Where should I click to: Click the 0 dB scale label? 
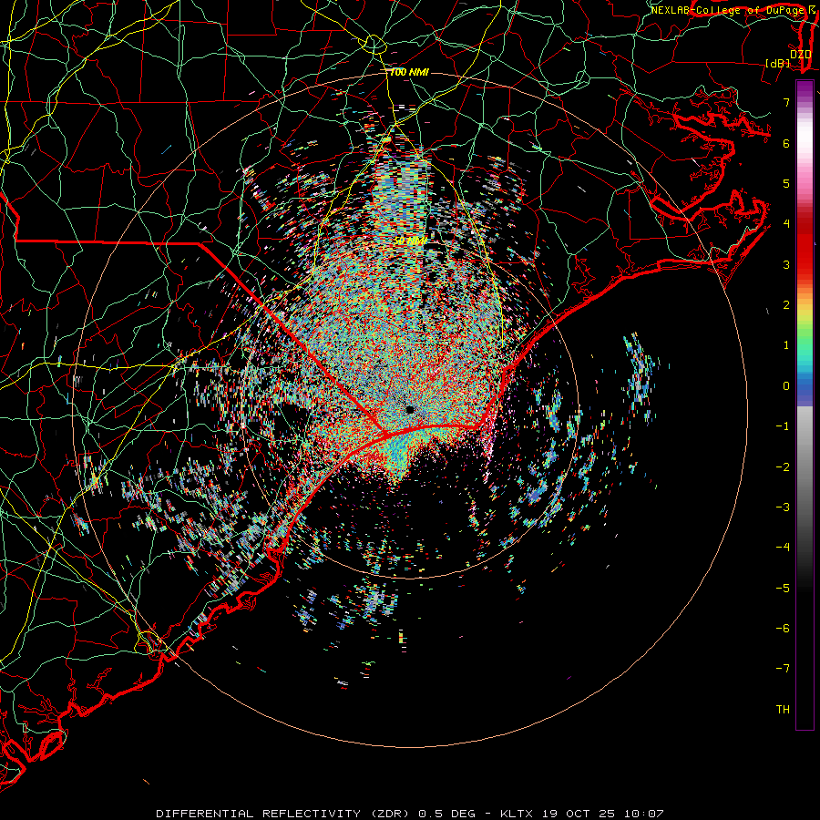786,386
